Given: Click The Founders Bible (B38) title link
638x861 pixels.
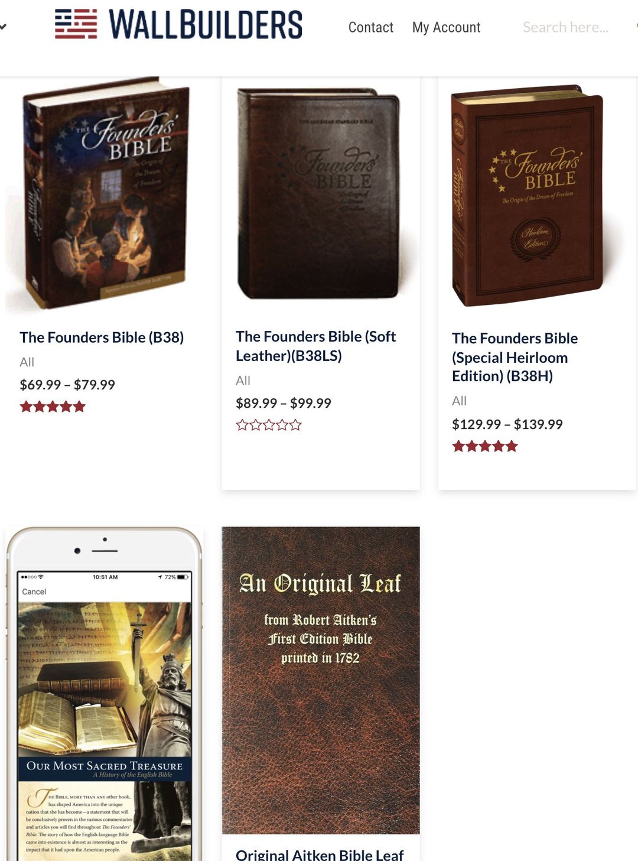Looking at the screenshot, I should click(x=102, y=337).
